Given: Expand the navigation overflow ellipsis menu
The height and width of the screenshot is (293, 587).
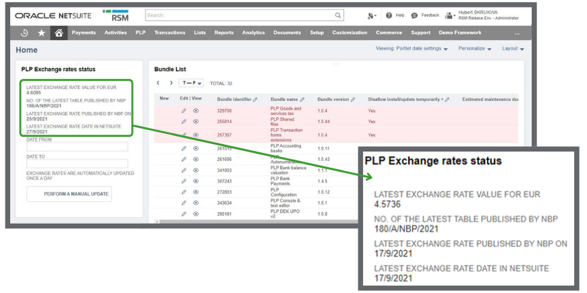Looking at the screenshot, I should tap(517, 33).
